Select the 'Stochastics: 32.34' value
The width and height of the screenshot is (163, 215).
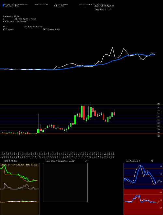pyautogui.click(x=10, y=16)
